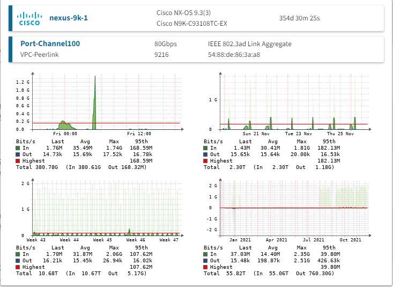Click the Week 45 axis label
The height and width of the screenshot is (287, 393).
pos(102,240)
